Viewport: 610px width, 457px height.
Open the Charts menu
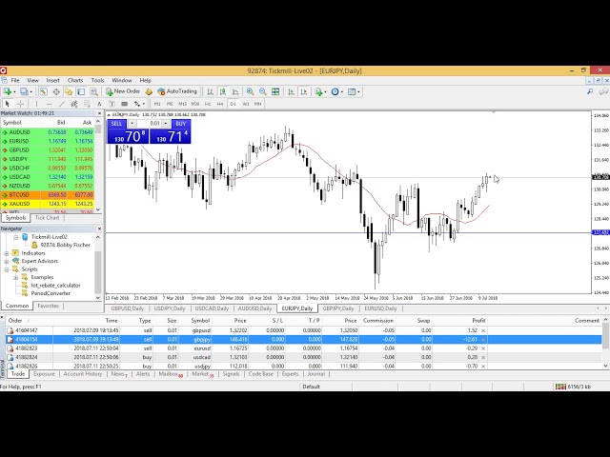[75, 80]
